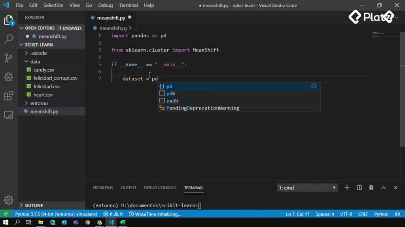This screenshot has width=405, height=227.
Task: Select Python 3.7.5 interpreter in status bar
Action: pyautogui.click(x=56, y=214)
